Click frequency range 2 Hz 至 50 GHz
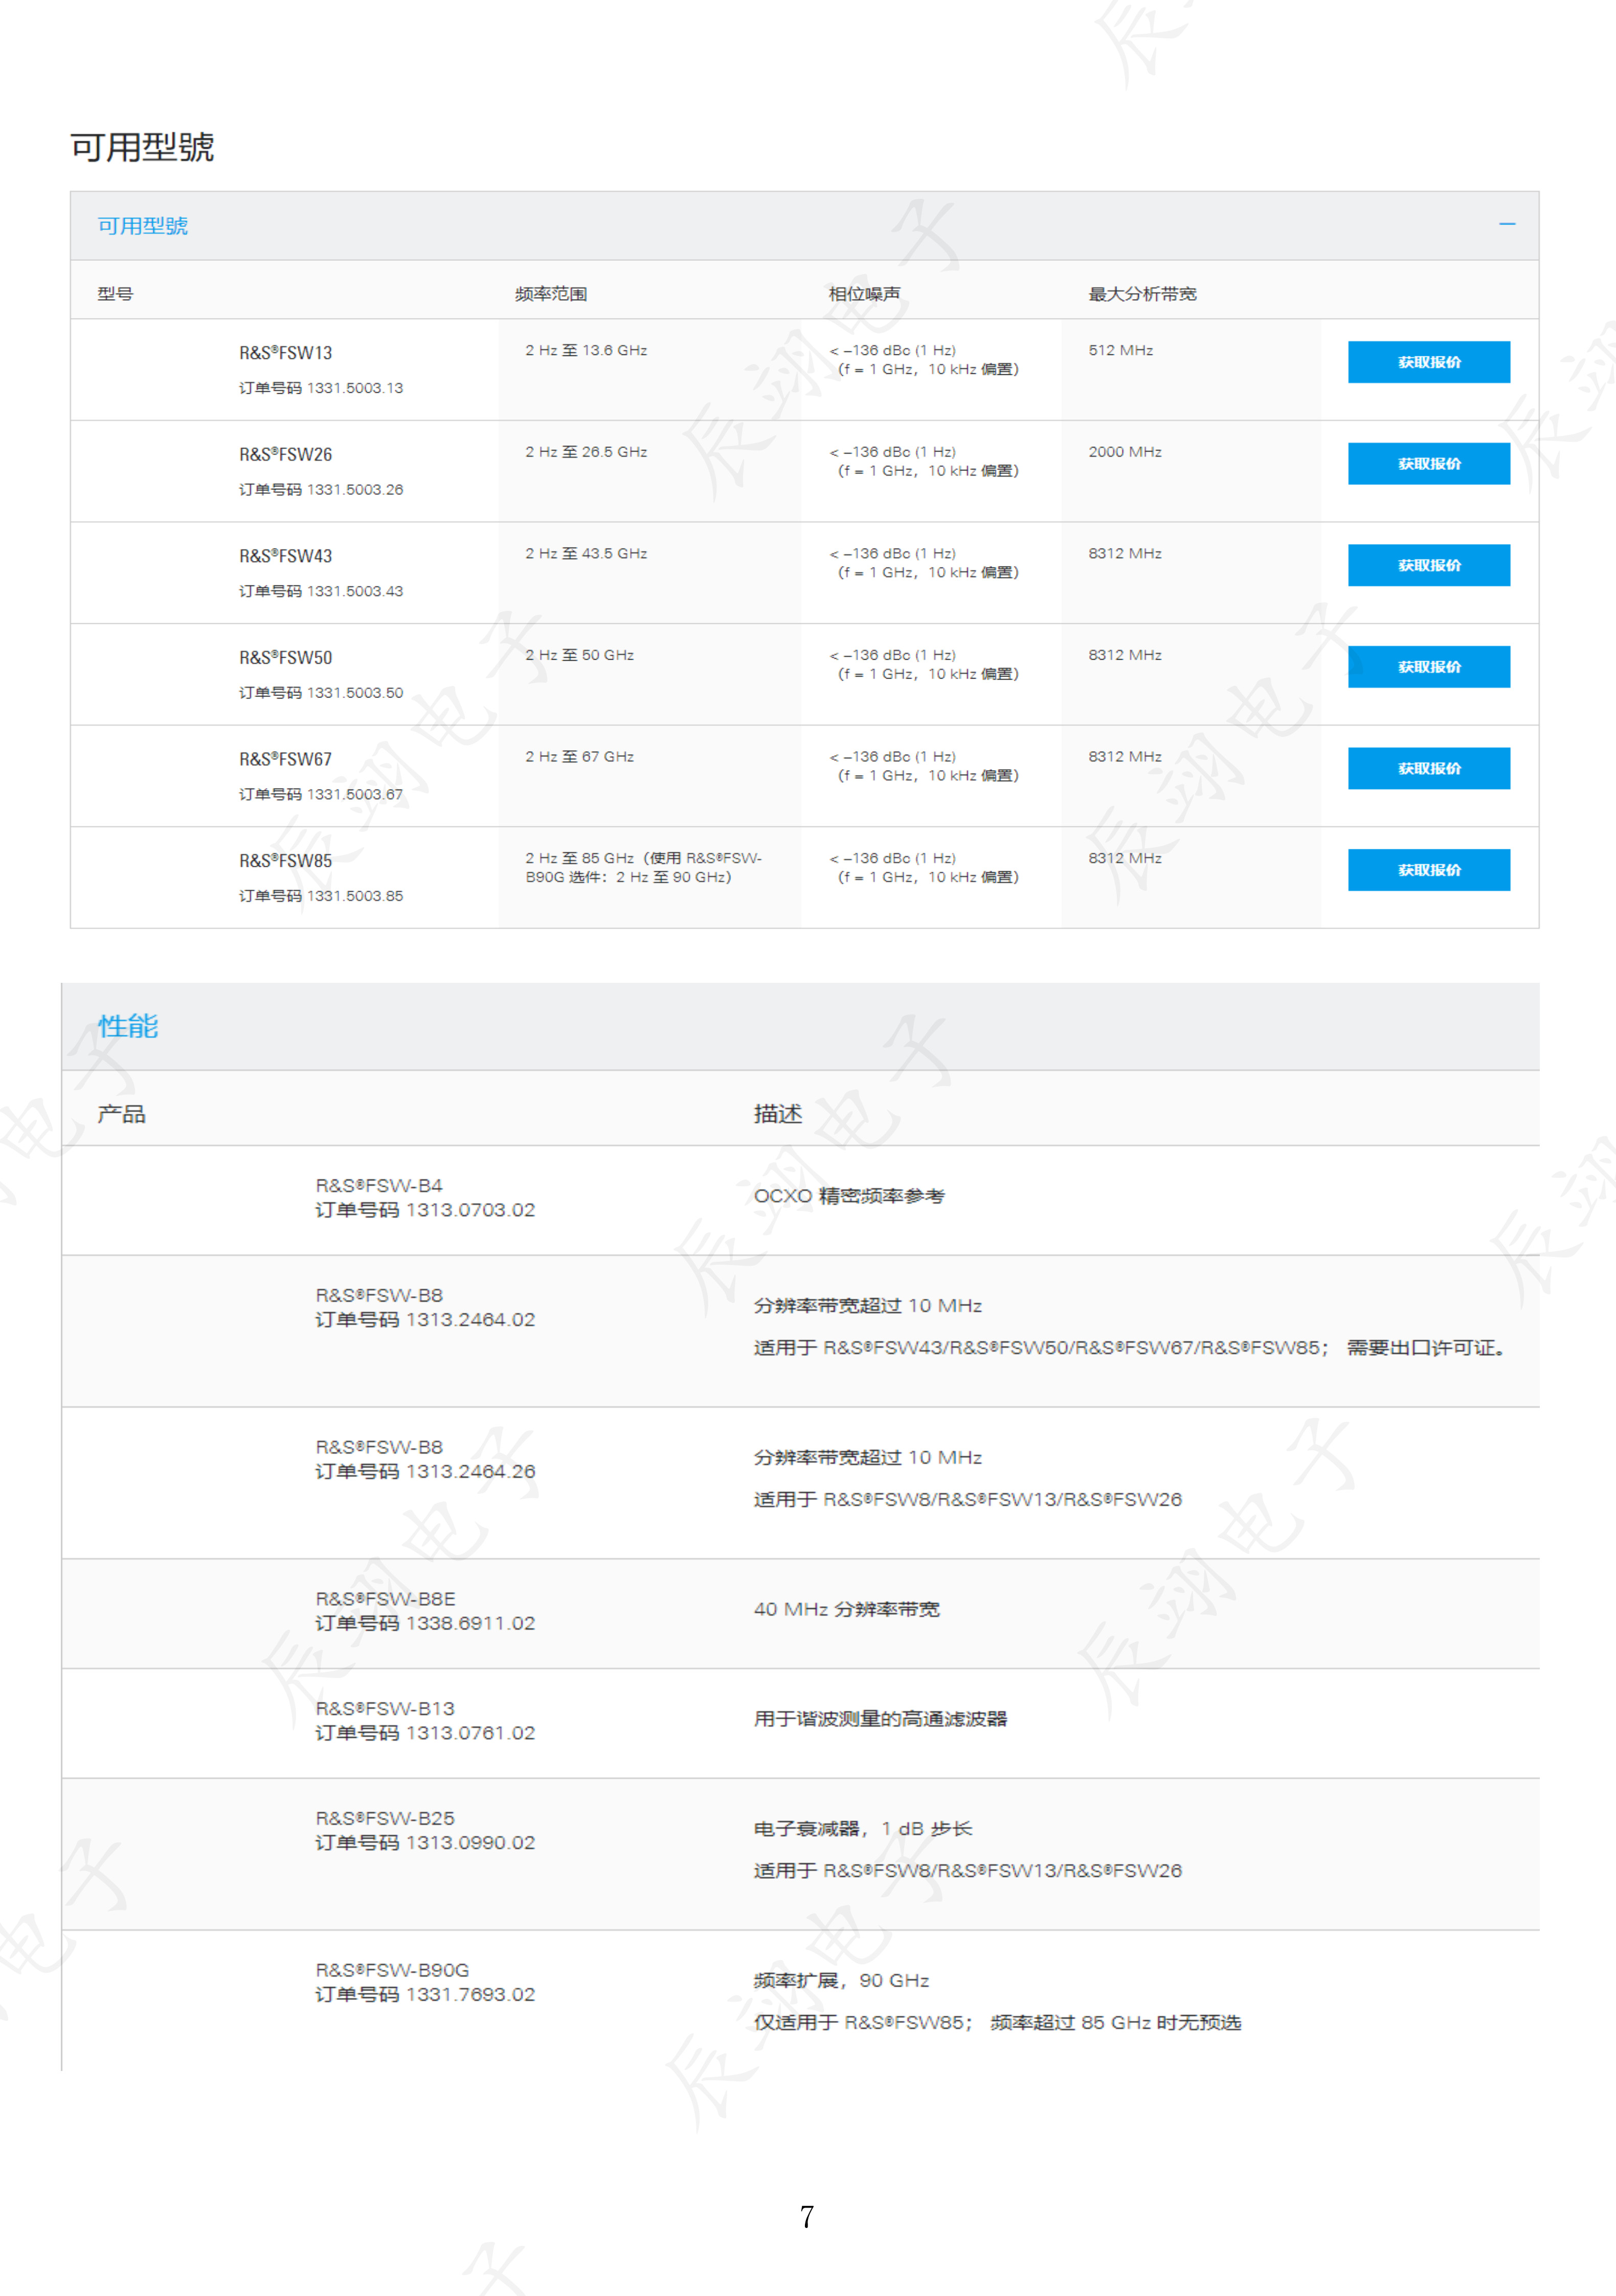The height and width of the screenshot is (2296, 1616). click(579, 655)
